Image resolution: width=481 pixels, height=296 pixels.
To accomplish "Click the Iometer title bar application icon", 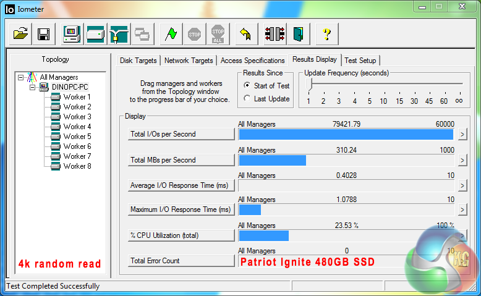I will coord(10,9).
